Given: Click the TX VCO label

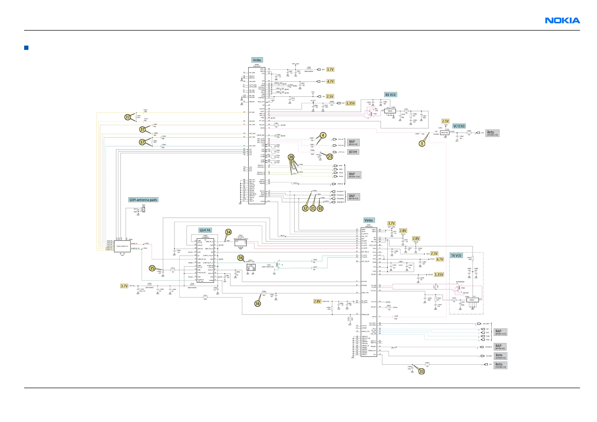Looking at the screenshot, I should coord(456,255).
